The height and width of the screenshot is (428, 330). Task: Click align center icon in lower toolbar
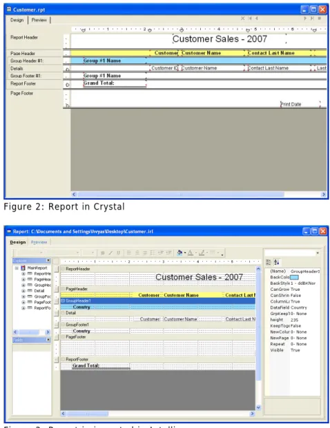coord(137,253)
